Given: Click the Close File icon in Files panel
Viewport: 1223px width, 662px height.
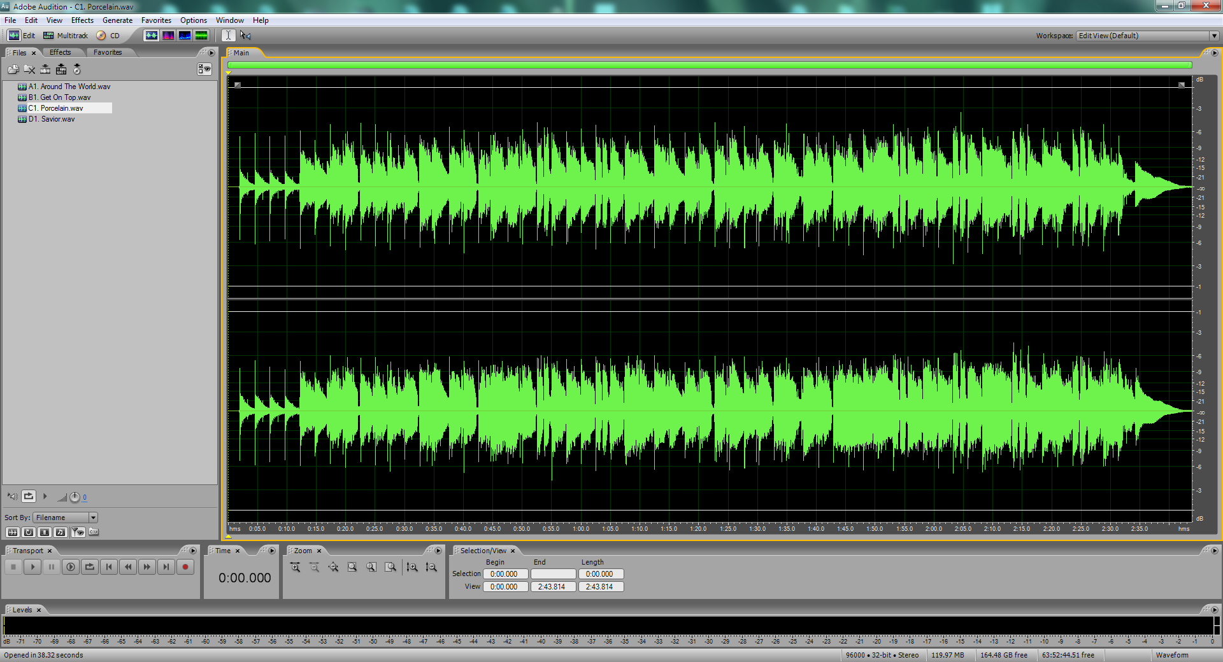Looking at the screenshot, I should 29,69.
